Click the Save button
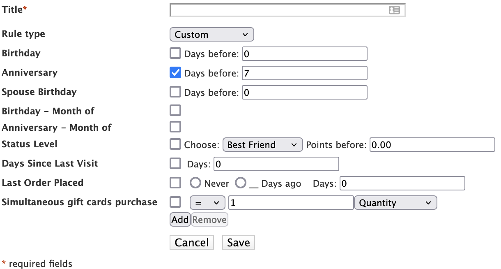Screen dimensions: 501x269 [238, 243]
